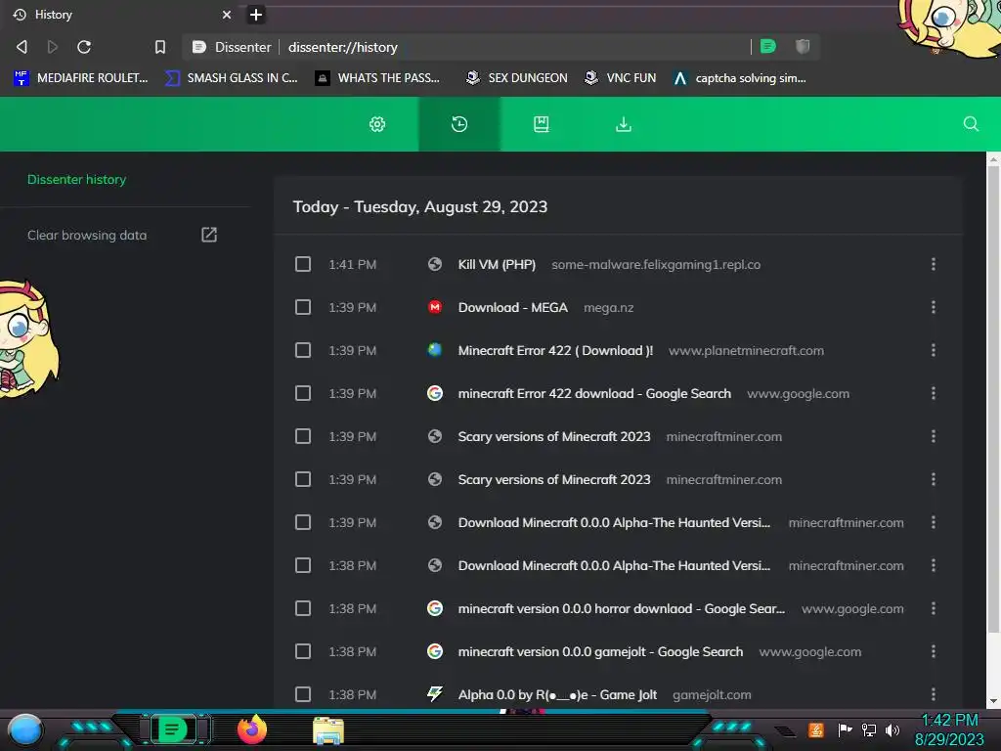This screenshot has width=1001, height=751.
Task: Click the Action Center flag tray icon
Action: [x=845, y=729]
